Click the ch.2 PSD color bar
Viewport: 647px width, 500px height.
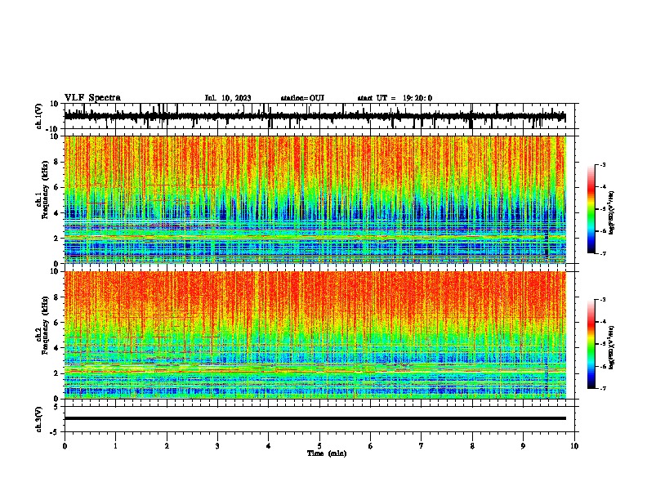(591, 344)
